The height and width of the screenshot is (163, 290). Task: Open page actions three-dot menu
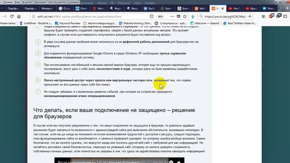(x=172, y=16)
